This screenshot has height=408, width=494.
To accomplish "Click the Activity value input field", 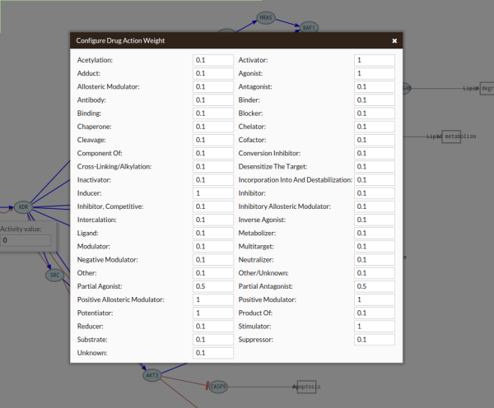I will (x=26, y=240).
